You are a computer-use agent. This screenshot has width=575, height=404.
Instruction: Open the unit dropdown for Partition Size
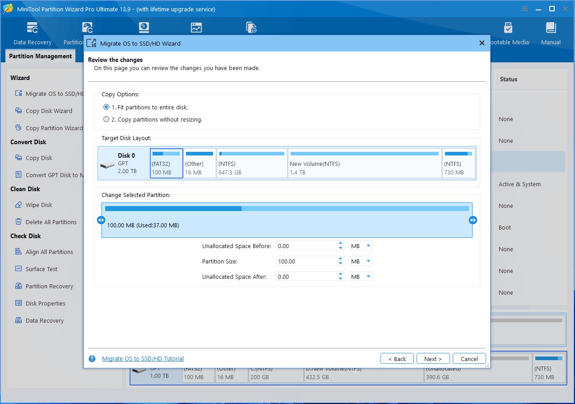point(369,261)
